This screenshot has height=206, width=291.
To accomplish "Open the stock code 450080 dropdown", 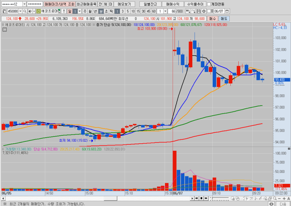I will [20, 11].
